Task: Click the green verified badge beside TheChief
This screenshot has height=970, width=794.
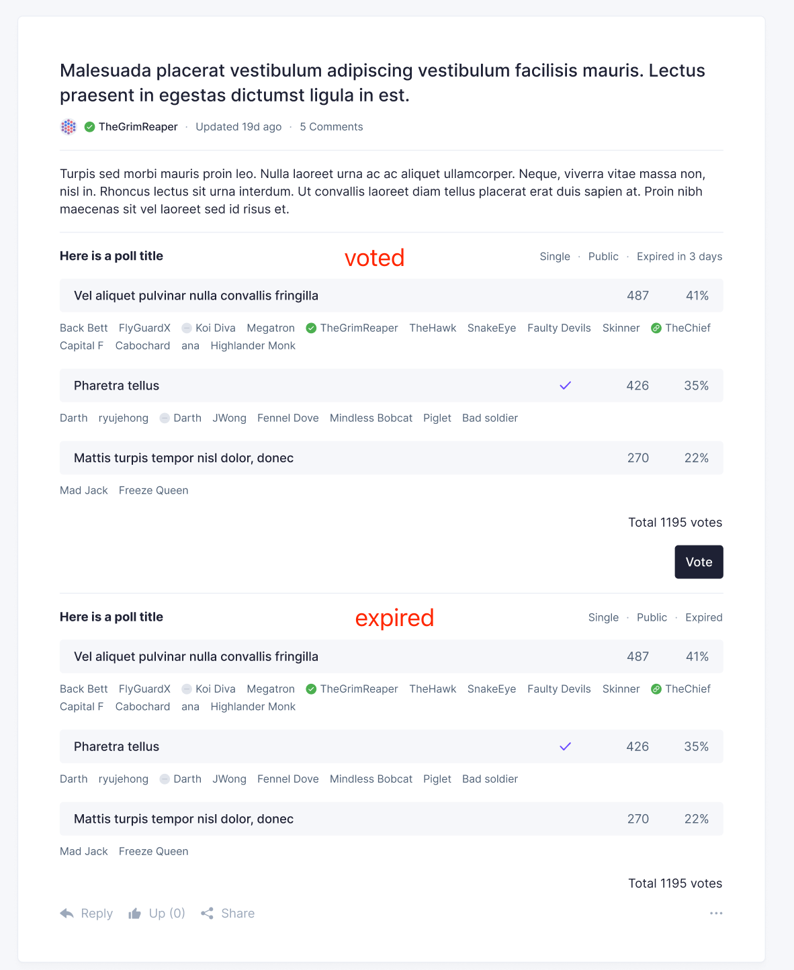Action: pyautogui.click(x=656, y=328)
